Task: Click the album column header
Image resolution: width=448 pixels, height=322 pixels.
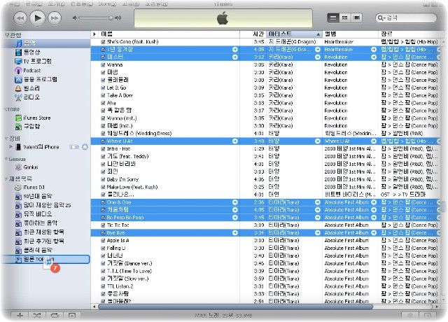Action: pos(350,34)
